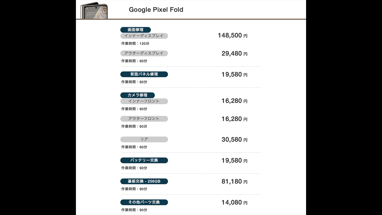The width and height of the screenshot is (382, 215).
Task: Select the バッテリー交換 badge
Action: tap(144, 160)
